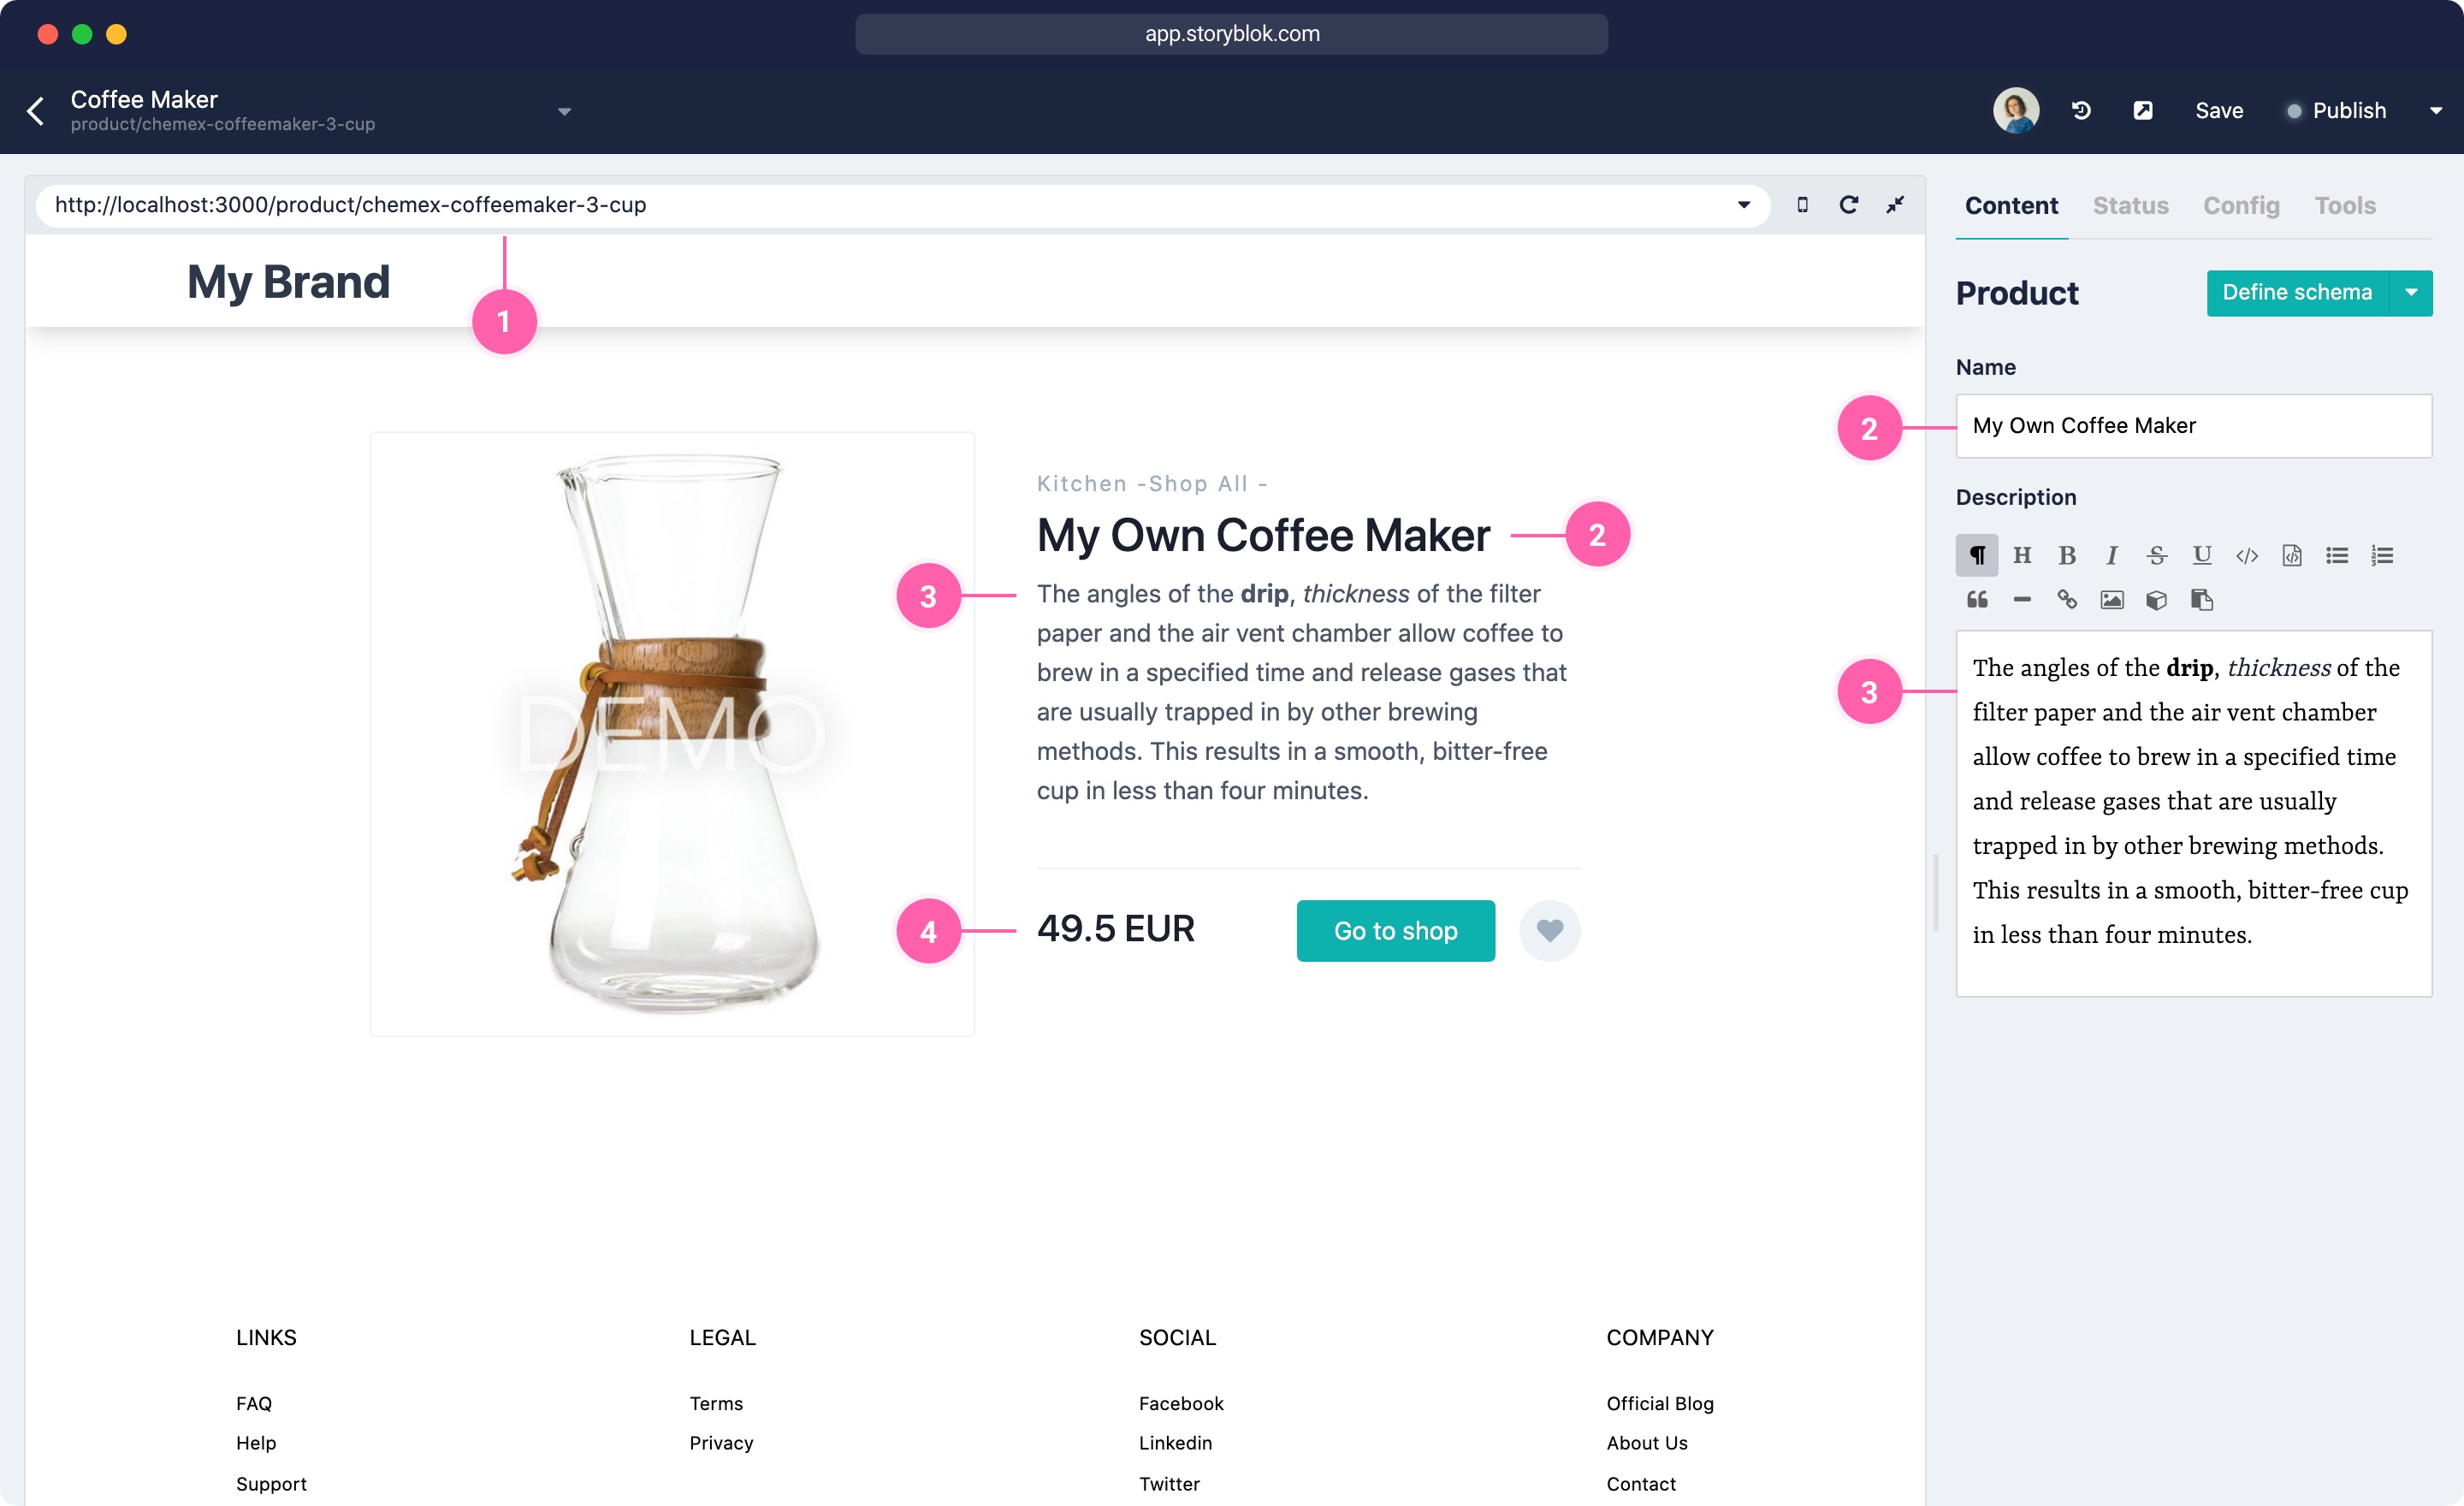Apply strikethrough formatting in the editor toolbar
The image size is (2464, 1506).
pos(2157,555)
